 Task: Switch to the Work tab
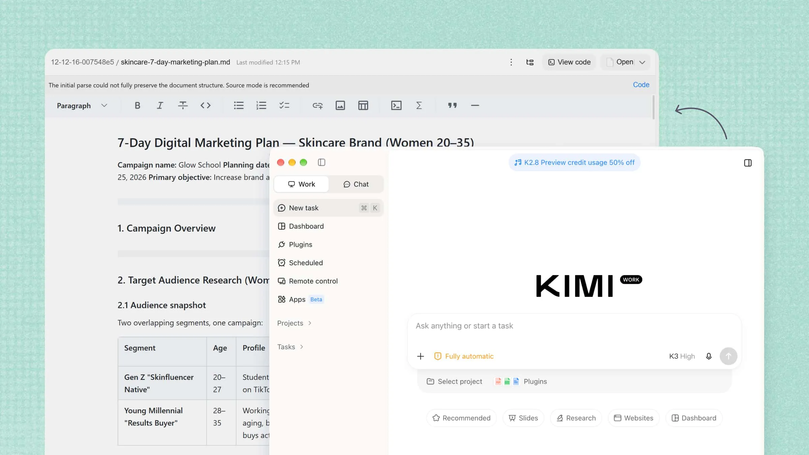[x=301, y=184]
